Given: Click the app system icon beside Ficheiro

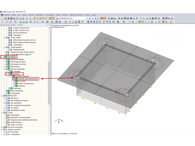Looking at the screenshot, I should click(2, 15).
